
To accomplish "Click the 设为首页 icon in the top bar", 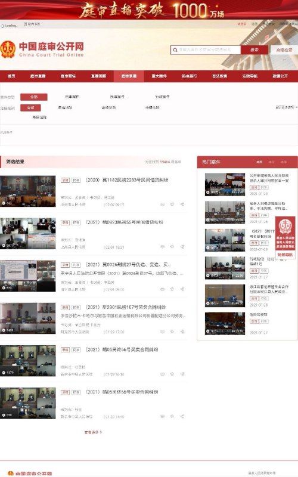I will (25, 24).
